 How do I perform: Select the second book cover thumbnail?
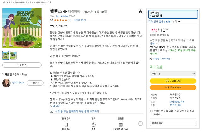13,55
